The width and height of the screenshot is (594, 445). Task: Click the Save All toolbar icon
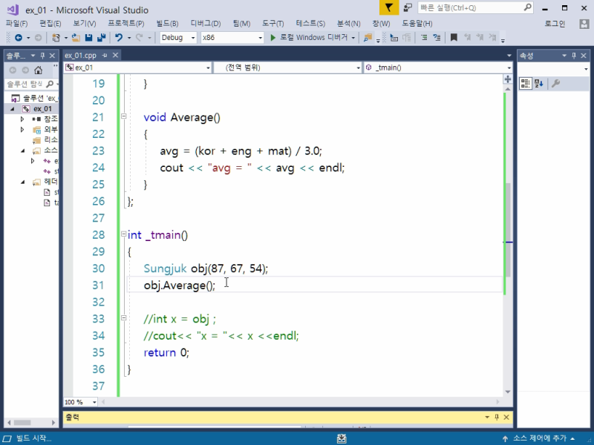point(101,38)
